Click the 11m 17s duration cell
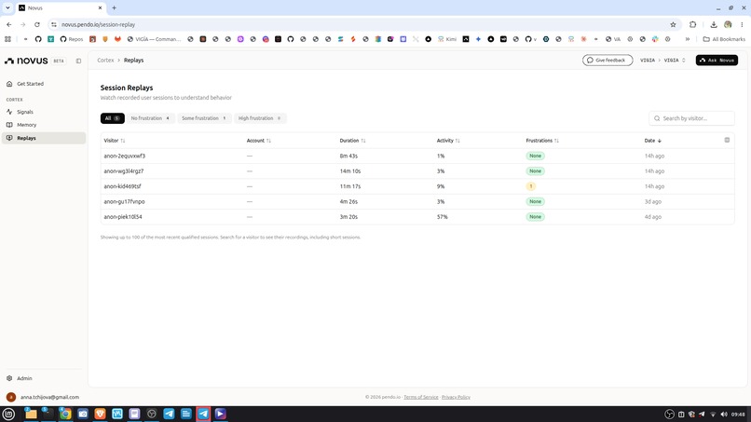Screen dimensions: 751x422 click(x=350, y=186)
